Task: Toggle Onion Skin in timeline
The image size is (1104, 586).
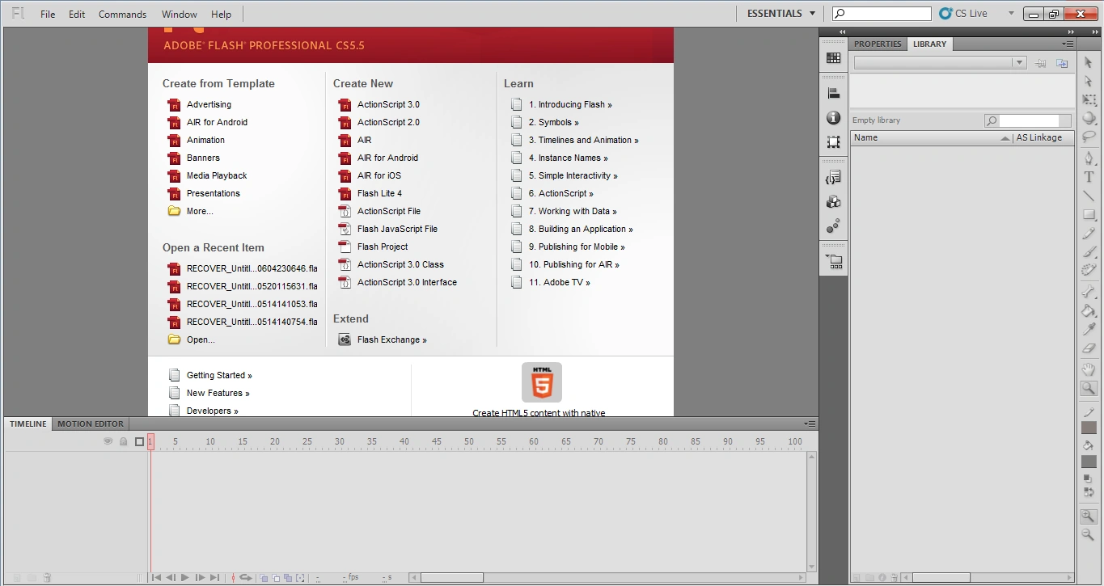Action: tap(264, 578)
